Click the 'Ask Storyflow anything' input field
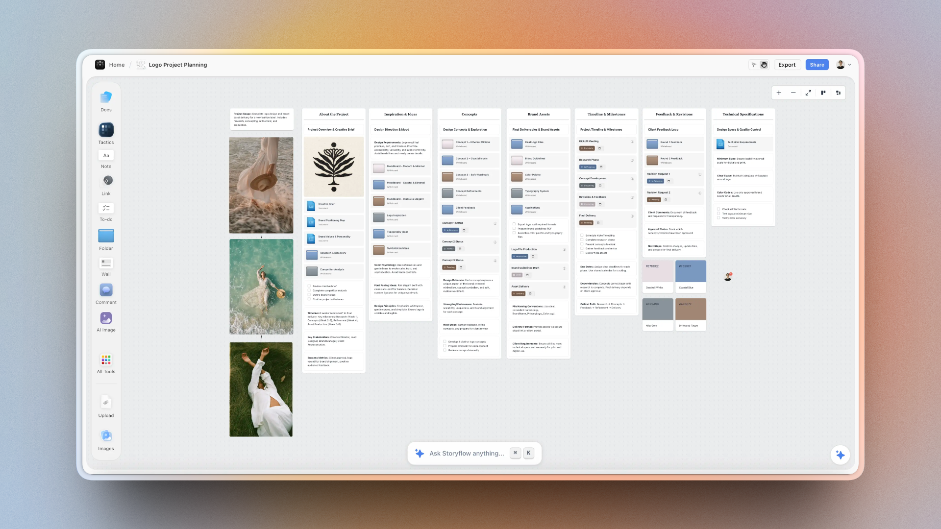This screenshot has height=529, width=941. click(466, 453)
